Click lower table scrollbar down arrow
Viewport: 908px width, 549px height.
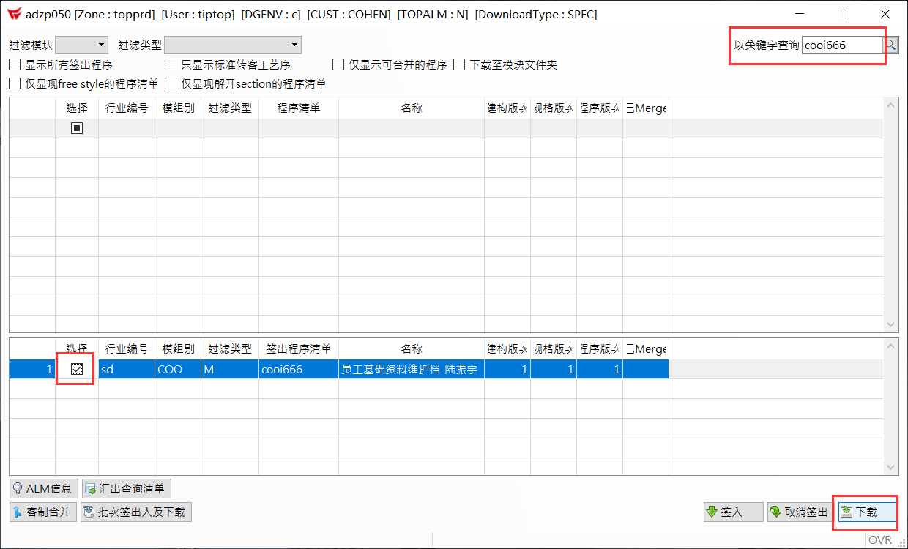(x=890, y=467)
